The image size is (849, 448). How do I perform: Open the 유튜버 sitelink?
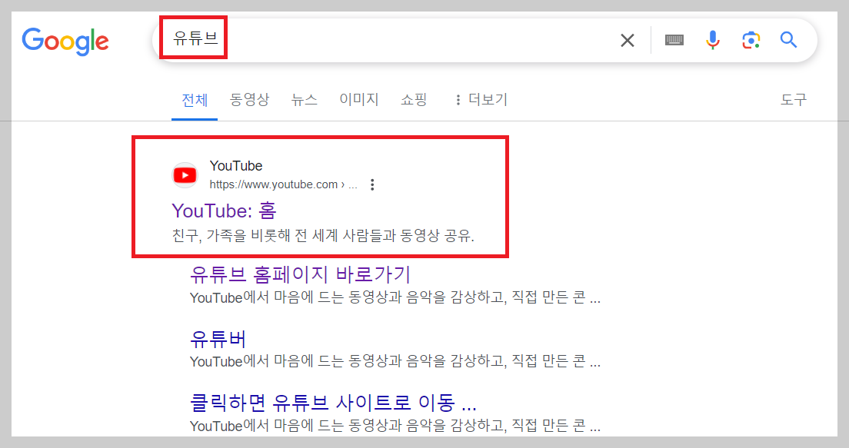click(x=218, y=339)
